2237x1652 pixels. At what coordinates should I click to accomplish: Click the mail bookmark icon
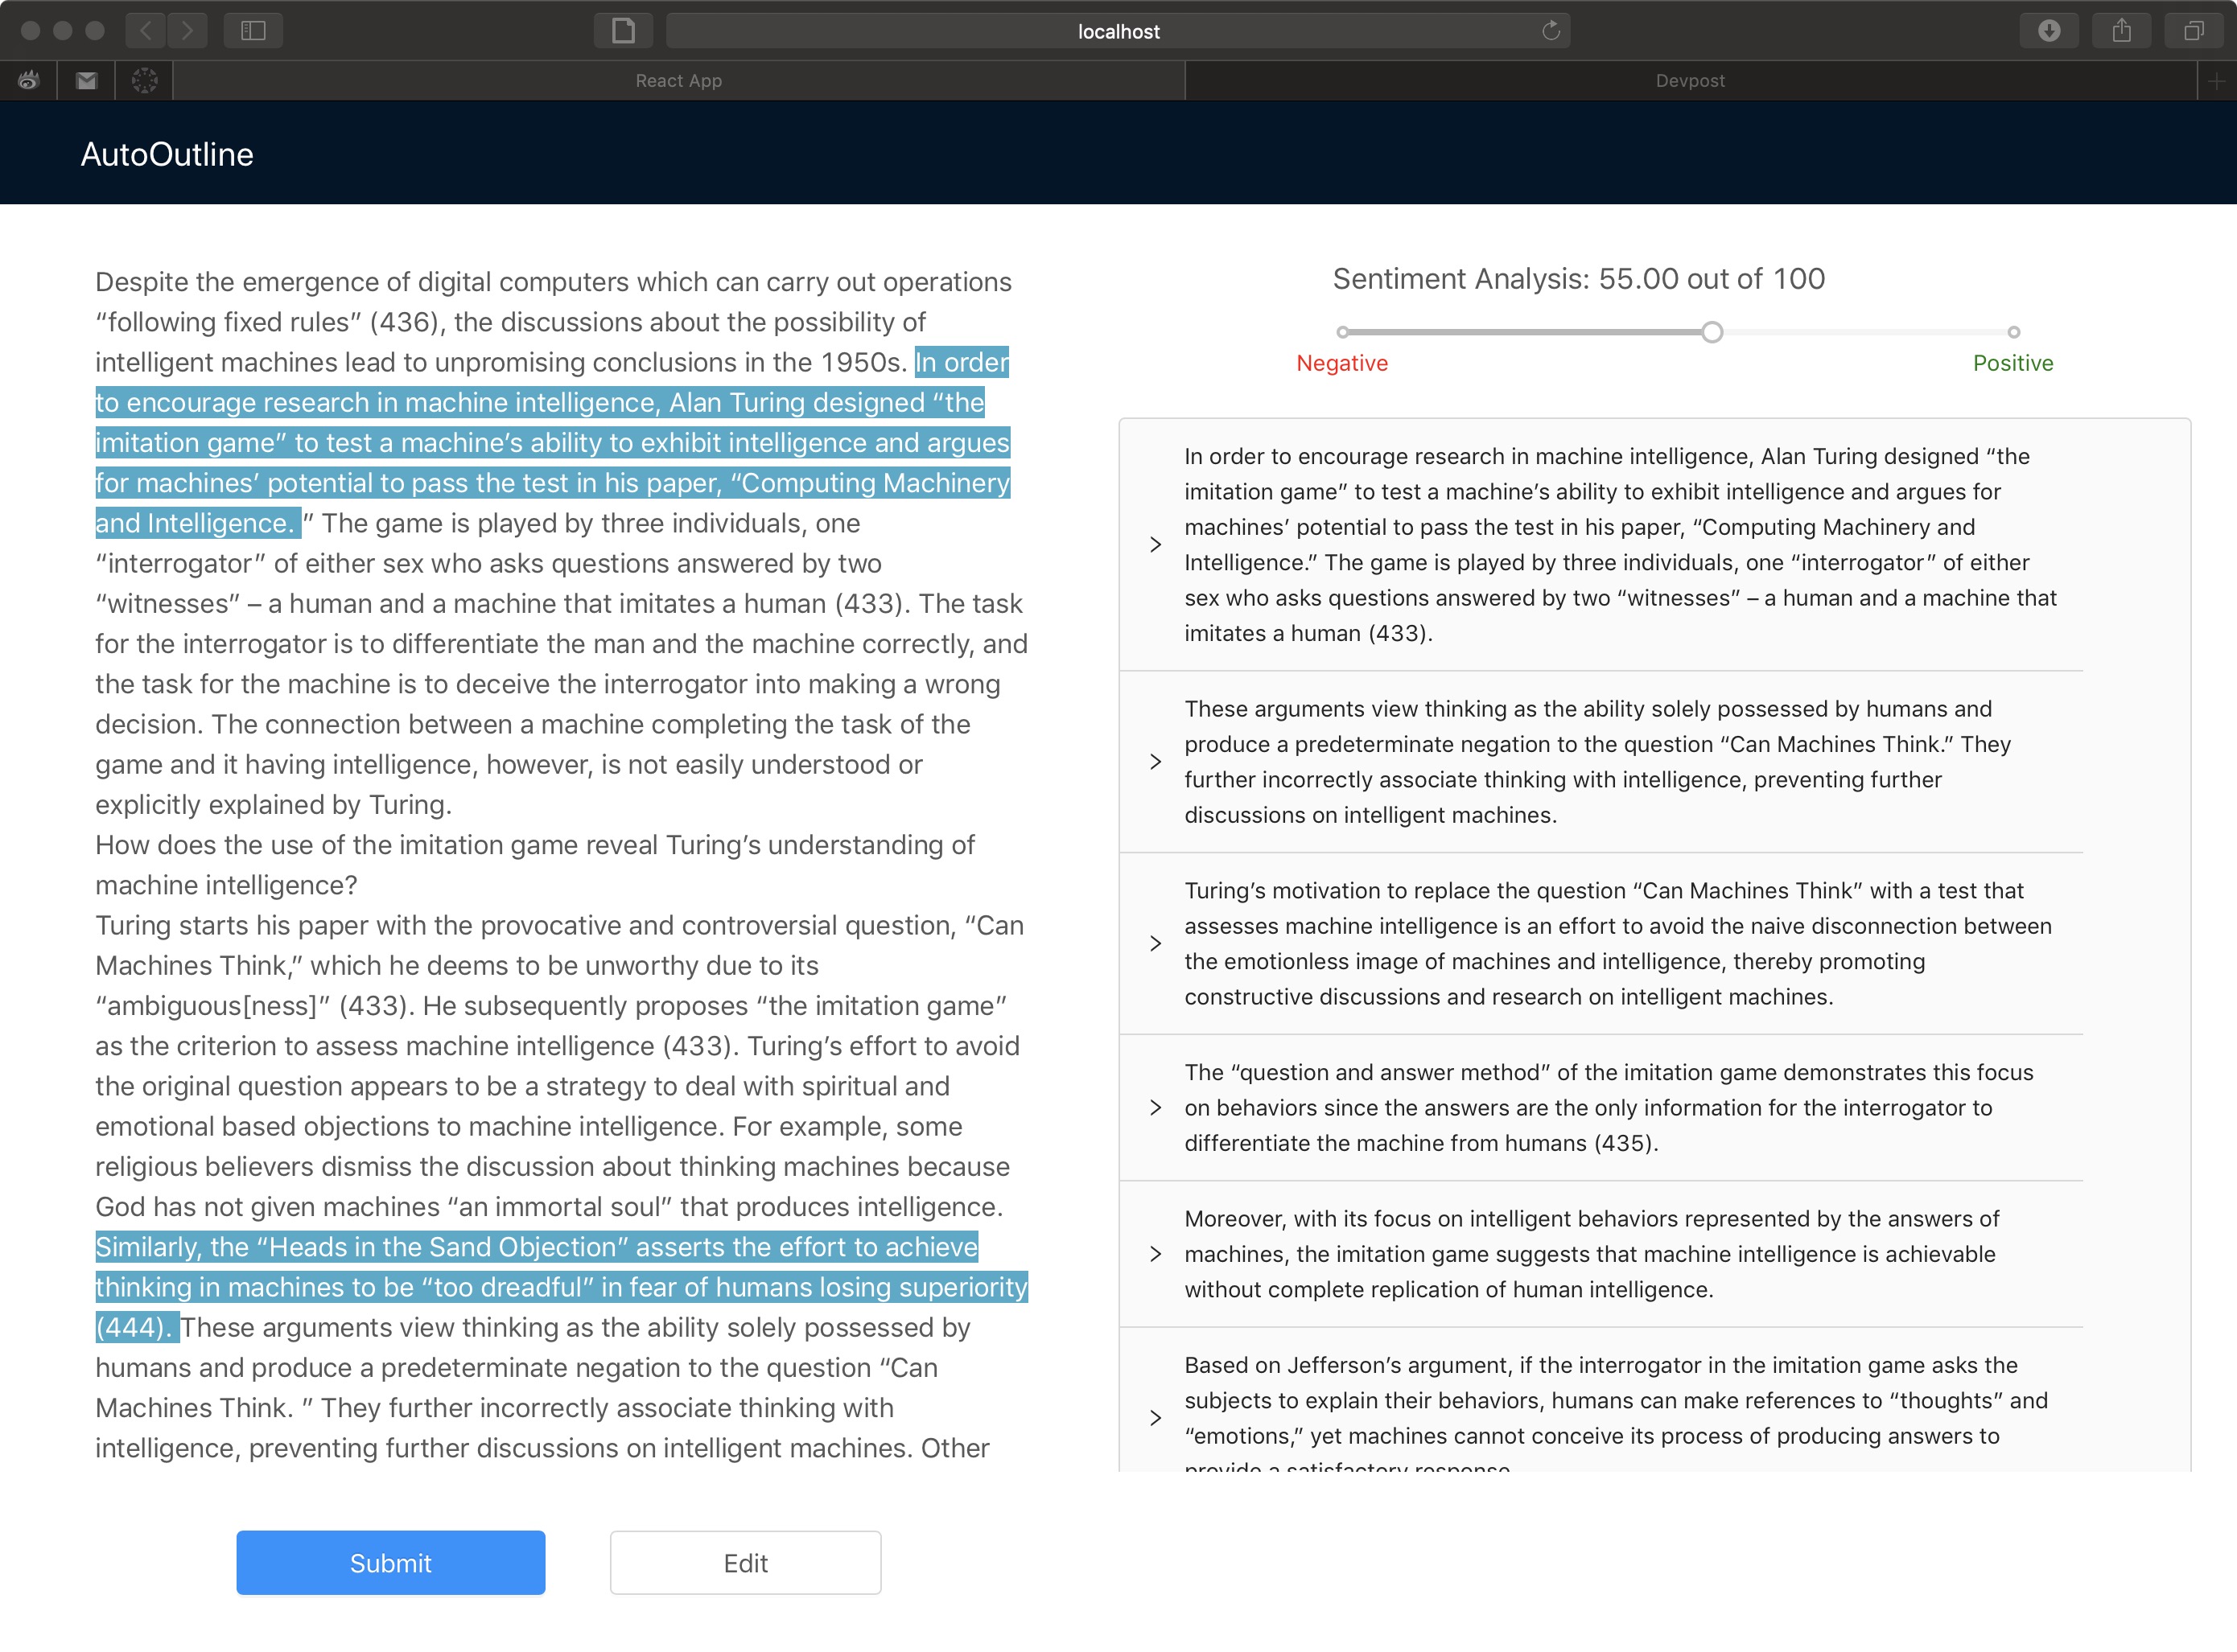[86, 81]
